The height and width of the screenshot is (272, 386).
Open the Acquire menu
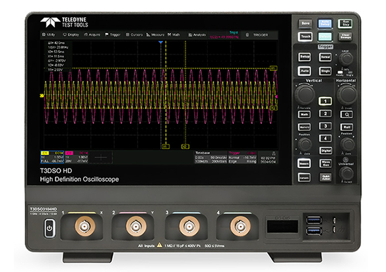tap(92, 35)
